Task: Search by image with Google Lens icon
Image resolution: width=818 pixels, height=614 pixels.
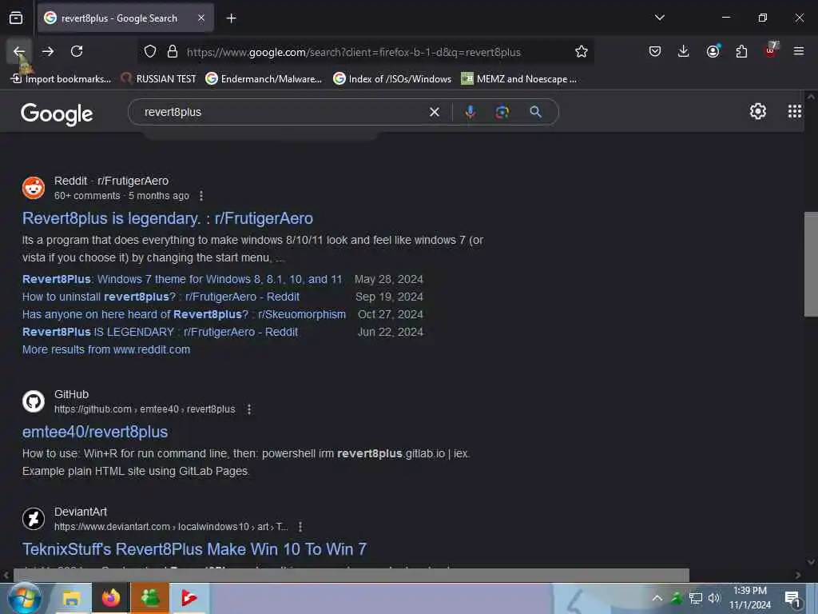Action: coord(502,112)
